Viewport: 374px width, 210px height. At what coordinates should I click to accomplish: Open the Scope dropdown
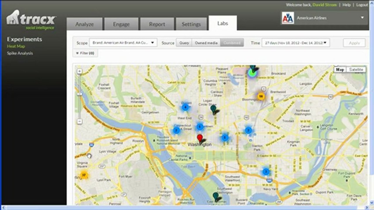[x=123, y=43]
